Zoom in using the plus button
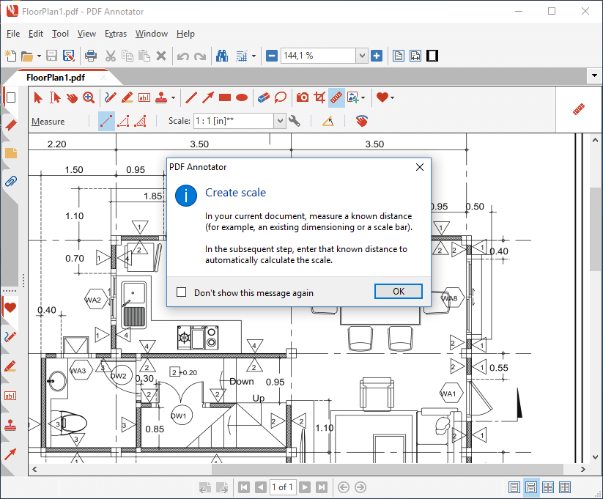 [x=377, y=56]
